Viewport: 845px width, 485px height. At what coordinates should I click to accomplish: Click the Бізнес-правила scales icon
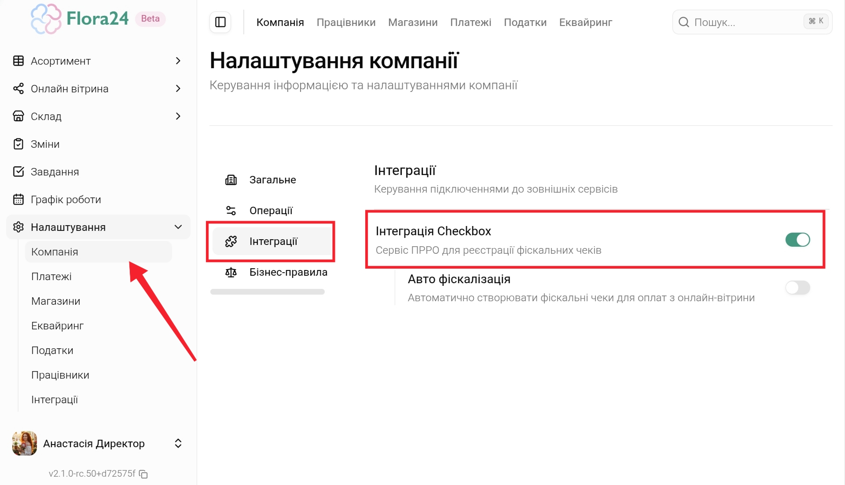(231, 272)
